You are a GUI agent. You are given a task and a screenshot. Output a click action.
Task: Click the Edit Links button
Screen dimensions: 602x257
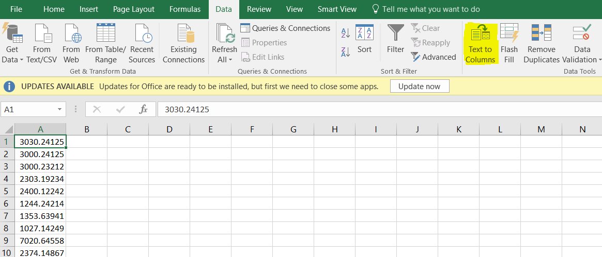coord(263,57)
